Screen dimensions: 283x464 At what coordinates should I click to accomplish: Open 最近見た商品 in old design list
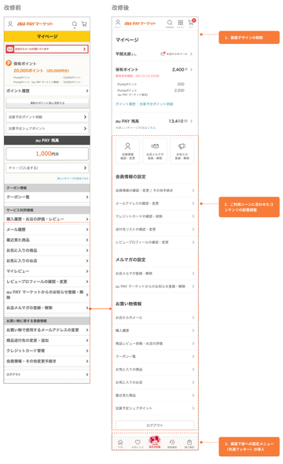coord(47,240)
